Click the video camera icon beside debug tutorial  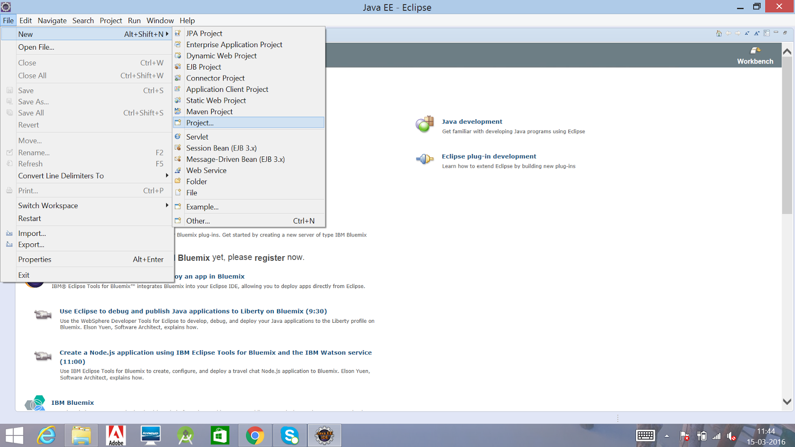[43, 314]
